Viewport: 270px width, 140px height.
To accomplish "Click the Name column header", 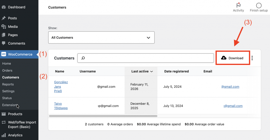I will tap(60, 71).
